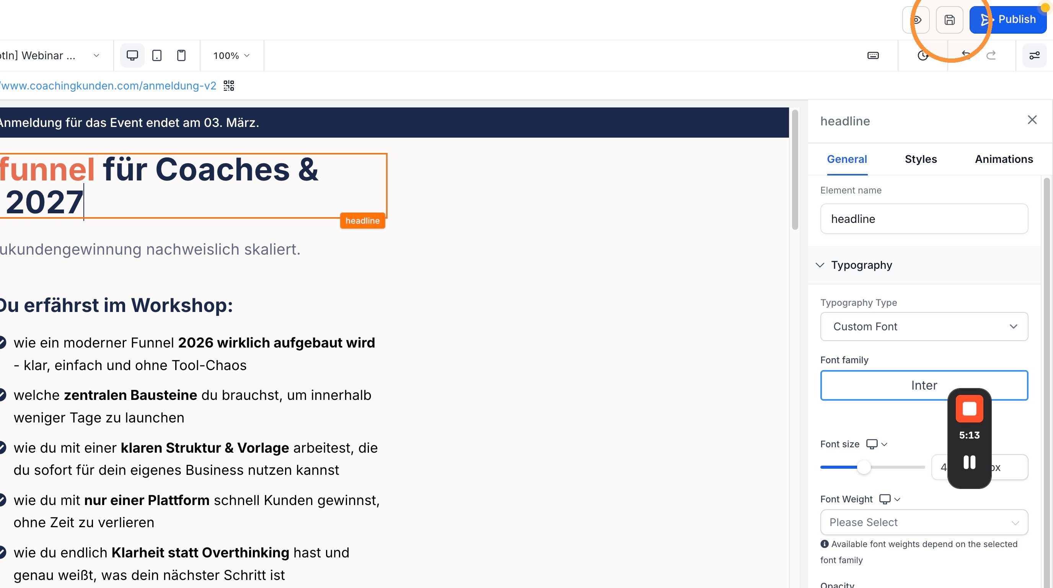The height and width of the screenshot is (588, 1053).
Task: Click the bullet 'Klarheit statt Overthinking' text
Action: pyautogui.click(x=200, y=553)
